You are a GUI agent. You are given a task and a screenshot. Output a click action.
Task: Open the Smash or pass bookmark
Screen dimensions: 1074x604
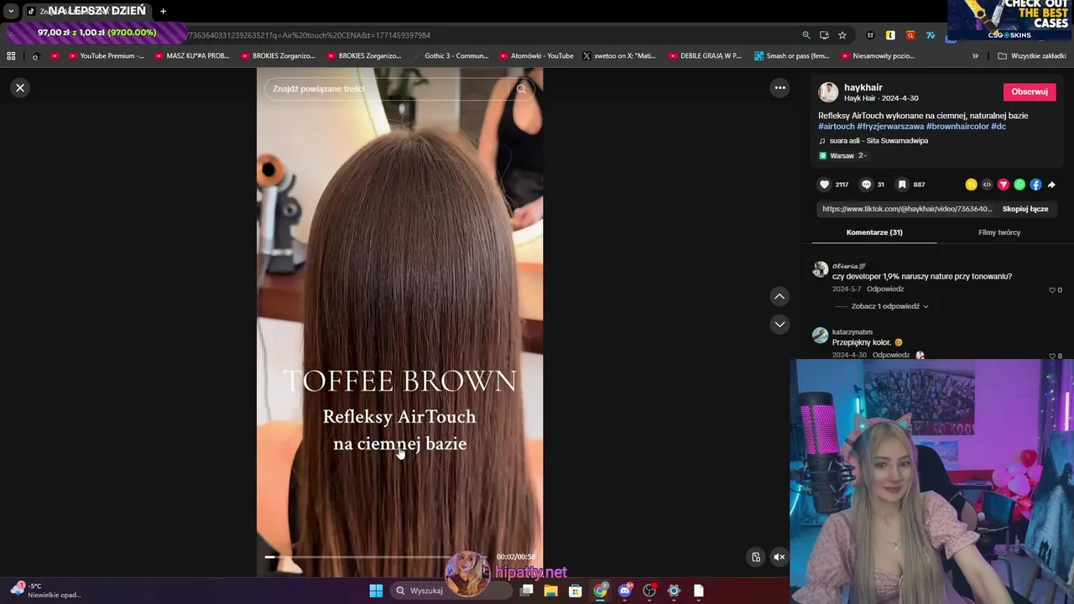point(791,56)
